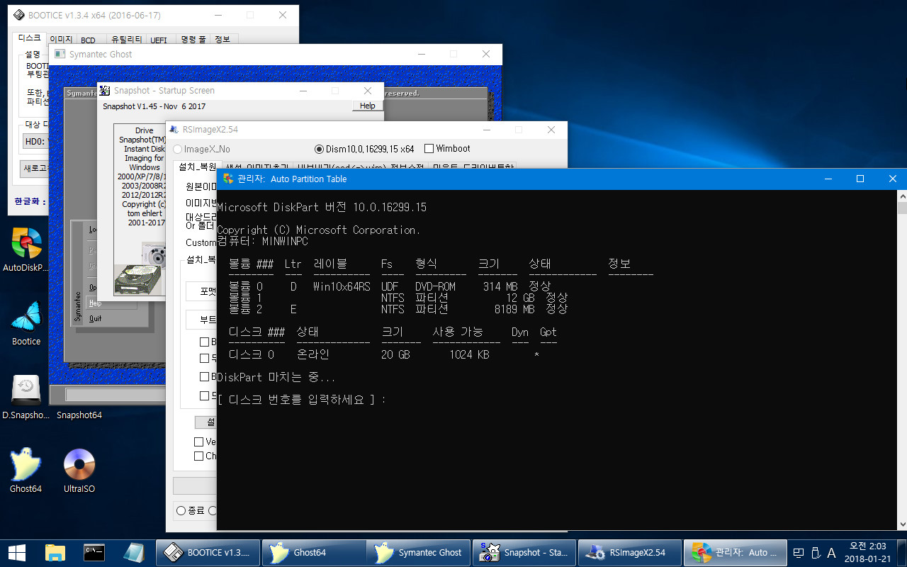The height and width of the screenshot is (567, 907).
Task: Click the '컴퓨터: MINWINPC' line
Action: click(262, 241)
